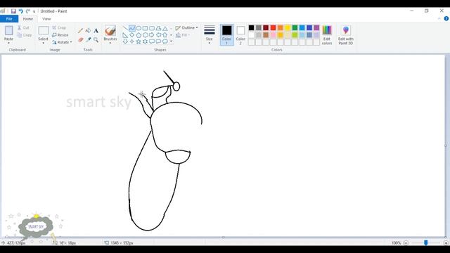Pick the green color swatch
The width and height of the screenshot is (450, 253).
click(295, 28)
